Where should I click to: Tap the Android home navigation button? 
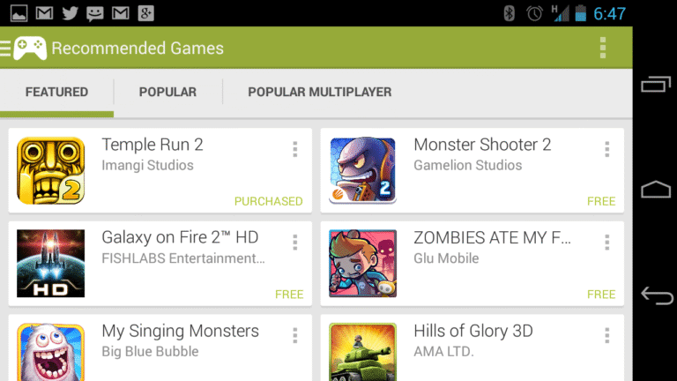[x=656, y=190]
